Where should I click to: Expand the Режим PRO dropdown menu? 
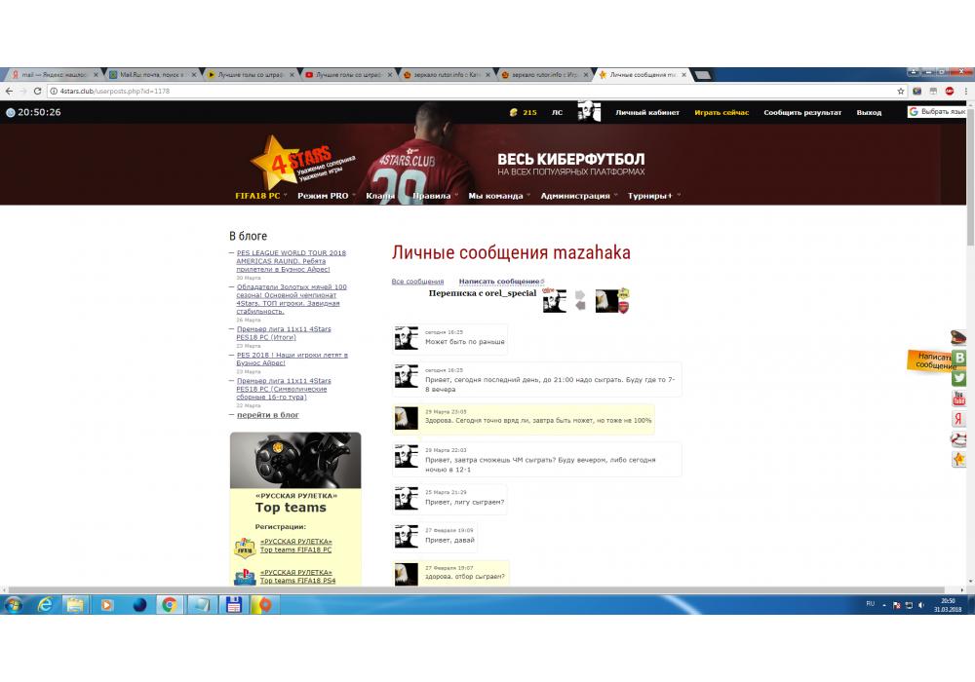point(326,196)
